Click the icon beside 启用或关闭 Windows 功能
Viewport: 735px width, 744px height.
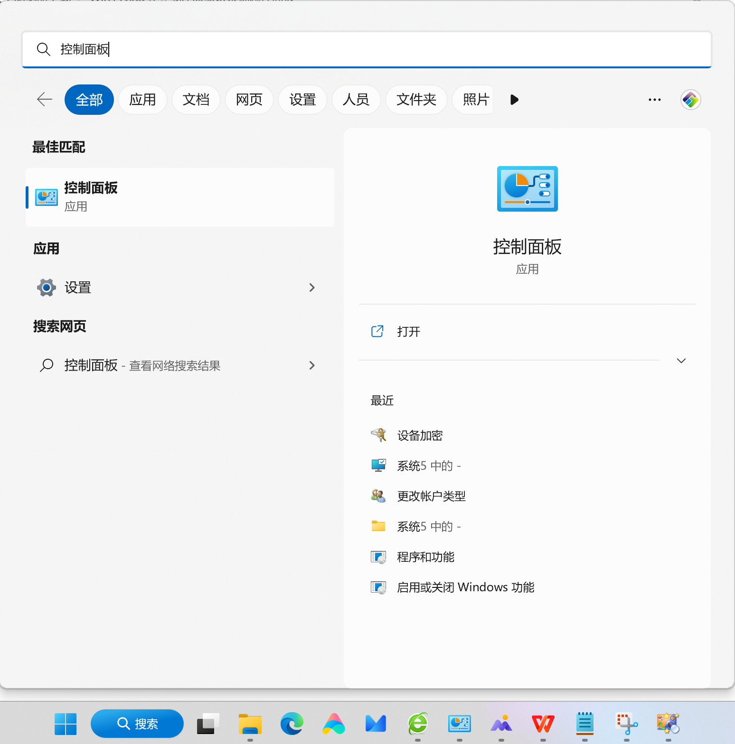[378, 587]
